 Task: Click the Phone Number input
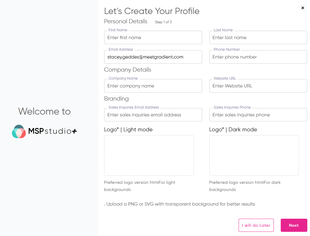pyautogui.click(x=258, y=57)
